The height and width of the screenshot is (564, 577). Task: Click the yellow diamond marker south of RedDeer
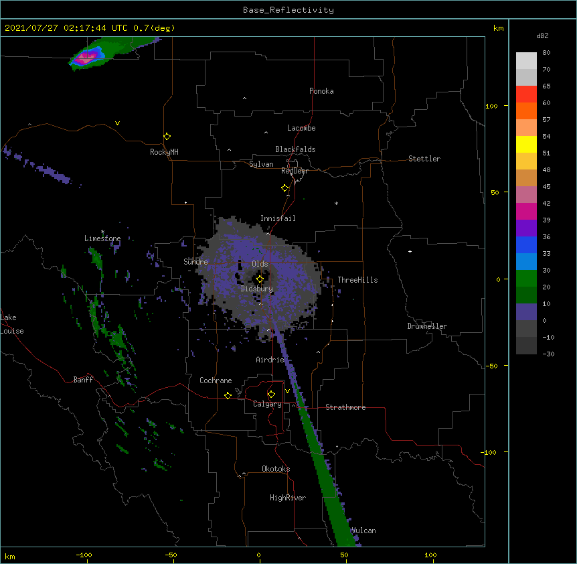click(x=284, y=188)
